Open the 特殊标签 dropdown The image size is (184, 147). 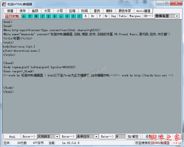pyautogui.click(x=177, y=16)
